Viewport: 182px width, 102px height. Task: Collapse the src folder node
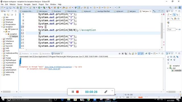coord(4,31)
